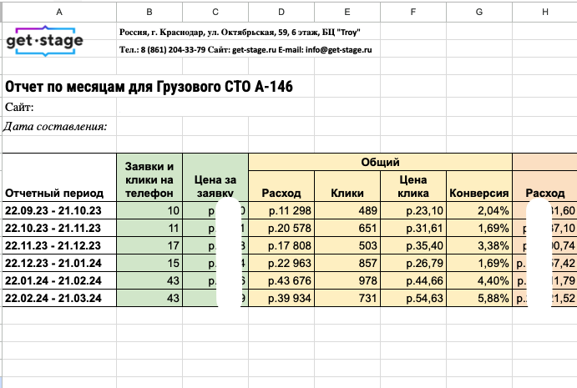This screenshot has width=577, height=388.
Task: Select the 'Сайт:' cell
Action: (59, 107)
